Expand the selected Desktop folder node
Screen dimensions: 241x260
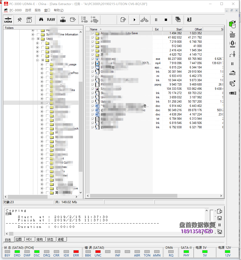coord(42,103)
